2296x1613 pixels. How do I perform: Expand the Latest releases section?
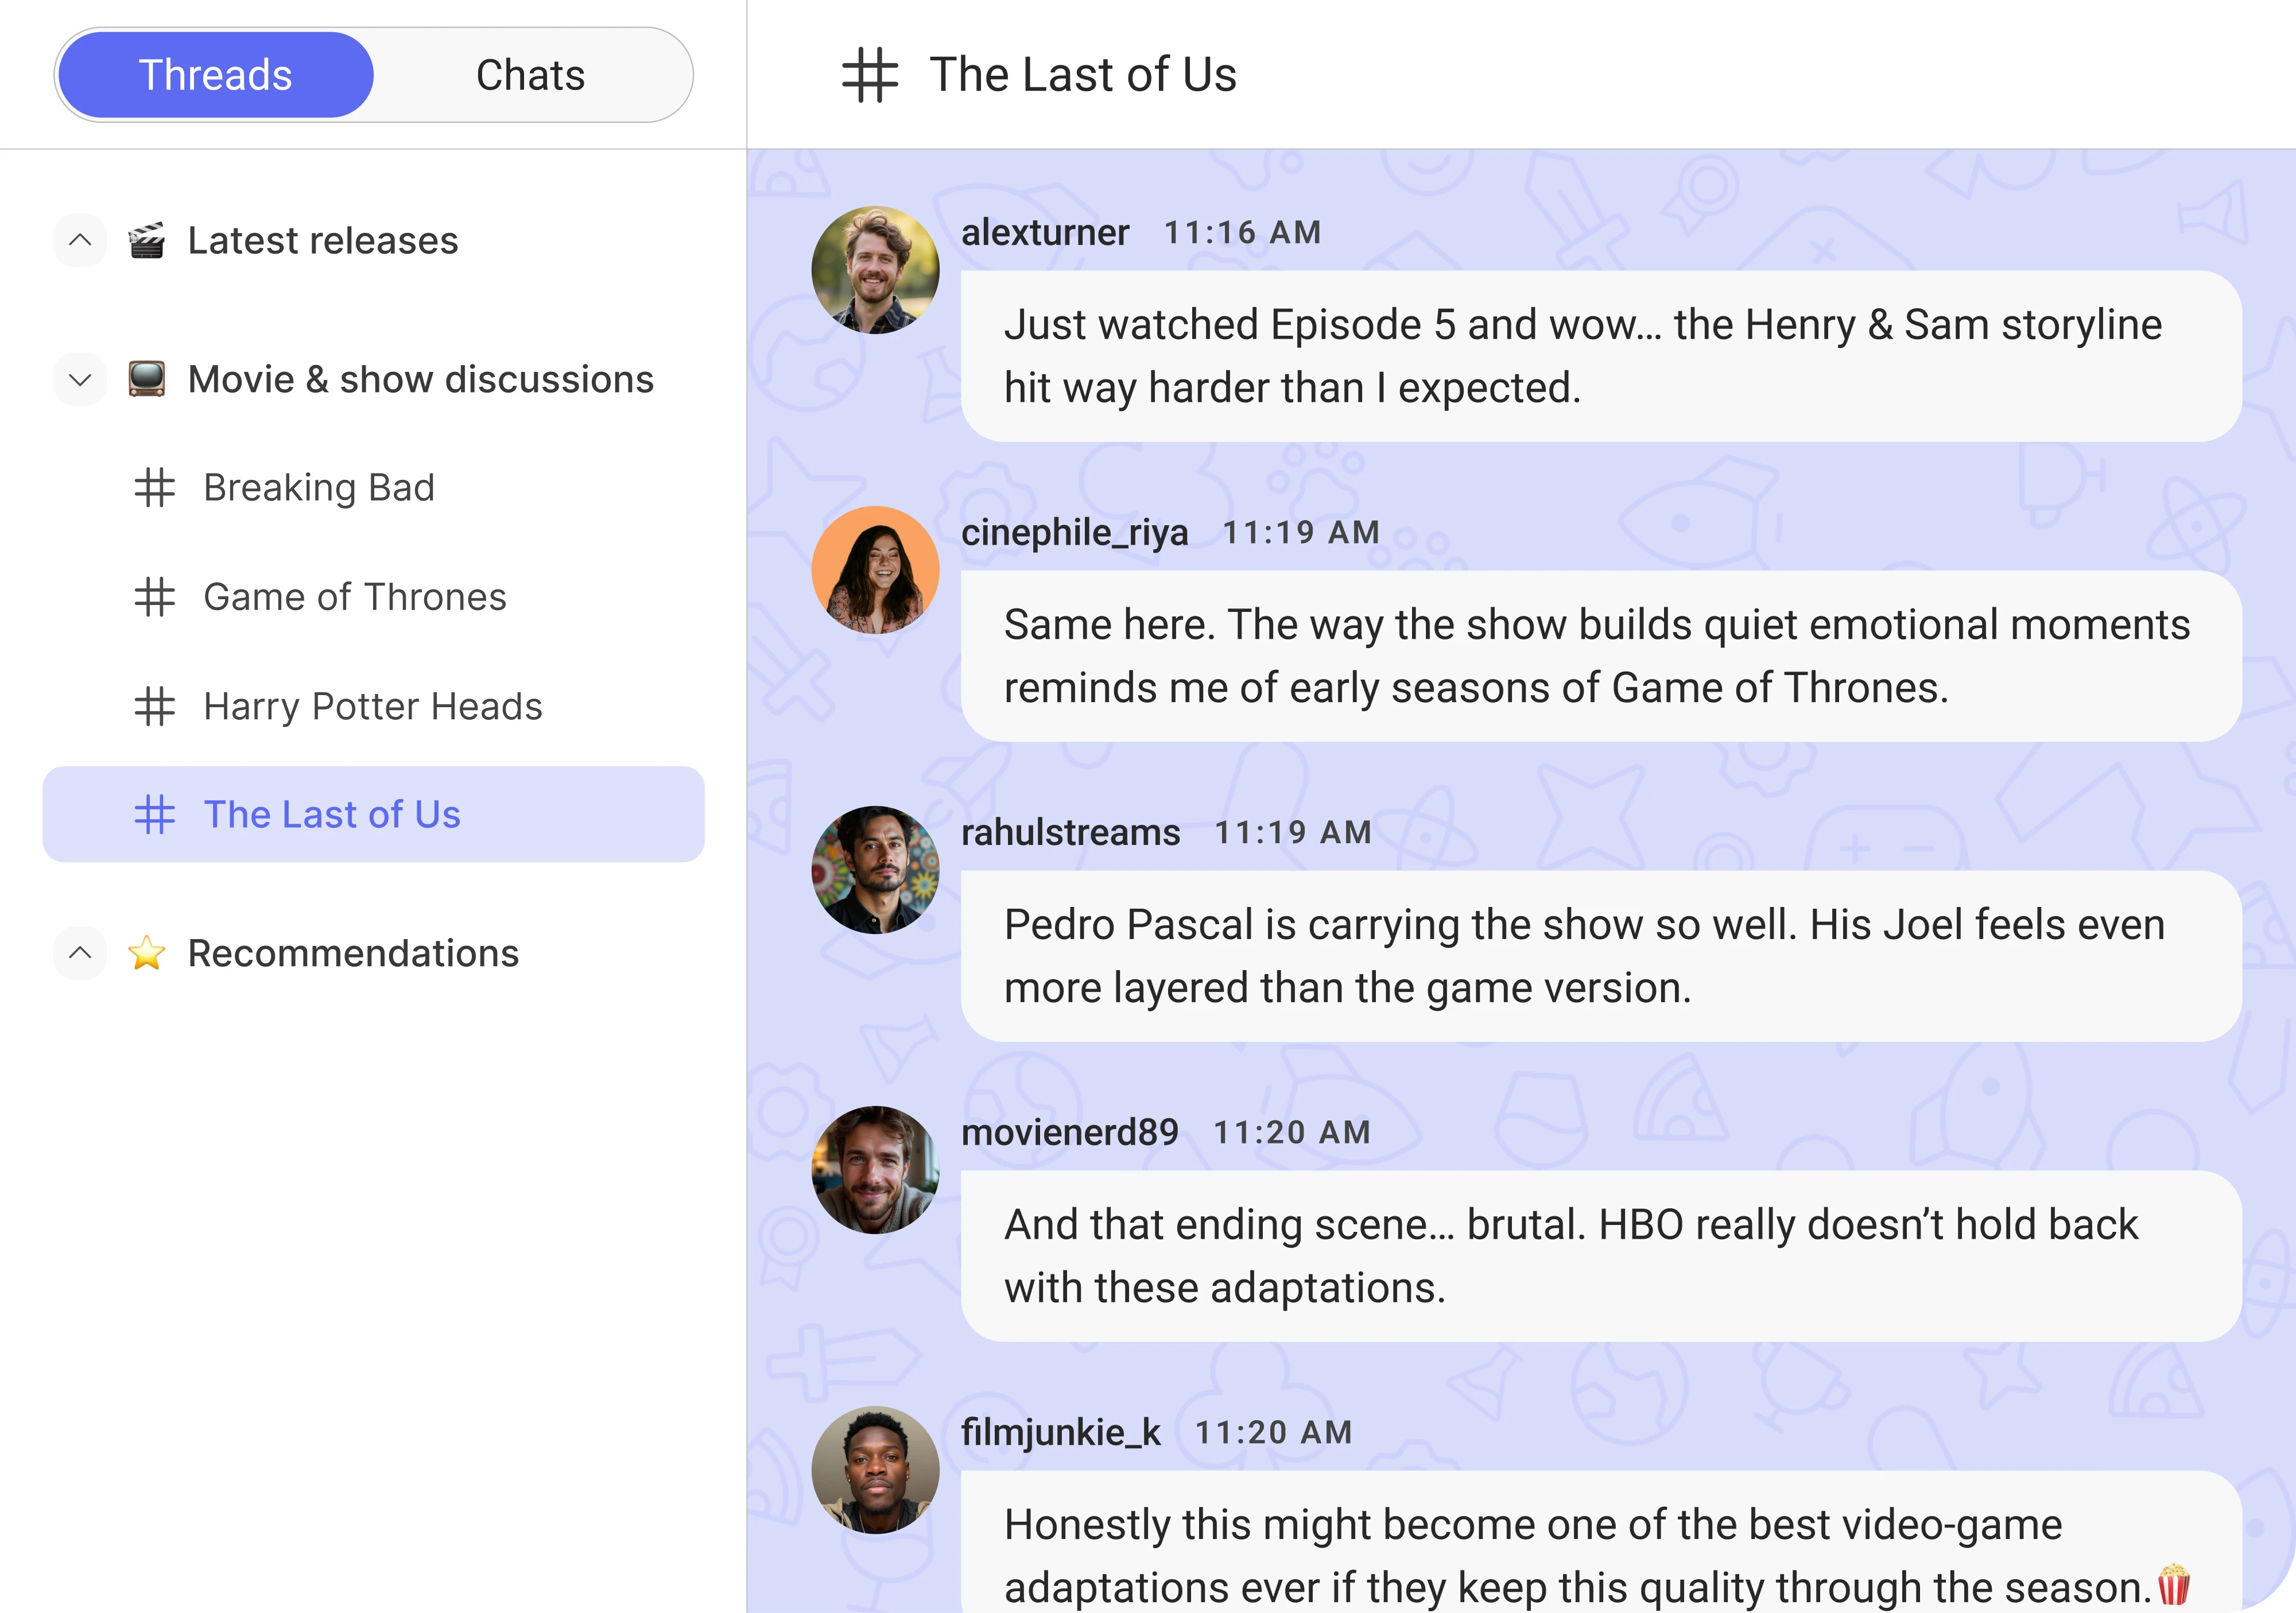(80, 240)
